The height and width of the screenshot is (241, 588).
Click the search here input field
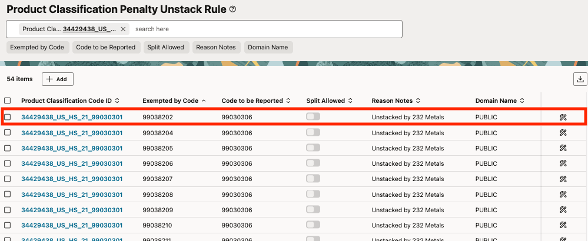pyautogui.click(x=266, y=29)
